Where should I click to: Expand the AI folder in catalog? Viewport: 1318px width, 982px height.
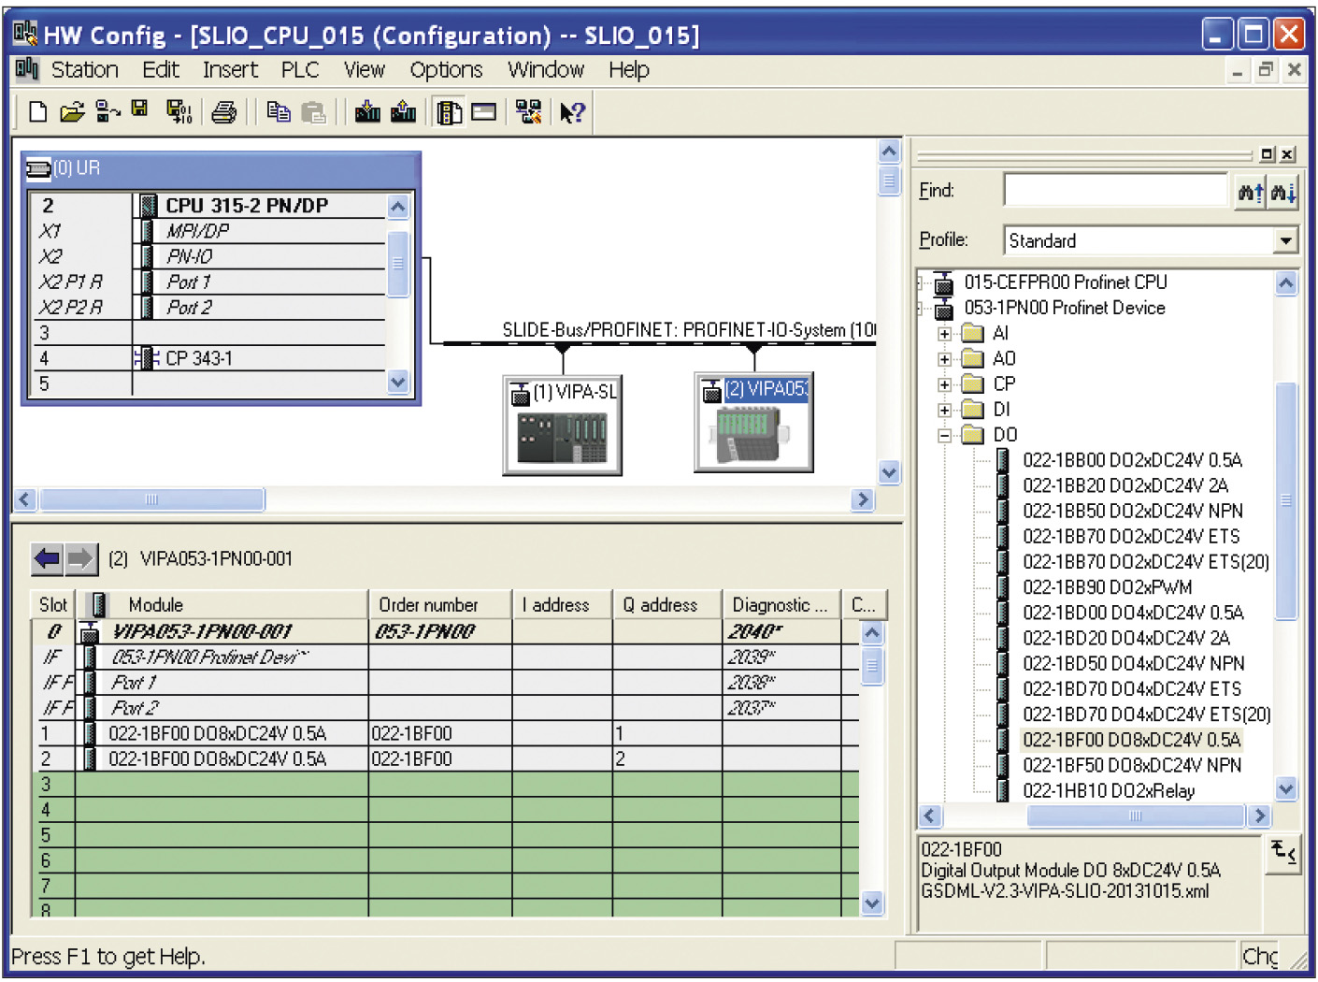click(x=945, y=334)
